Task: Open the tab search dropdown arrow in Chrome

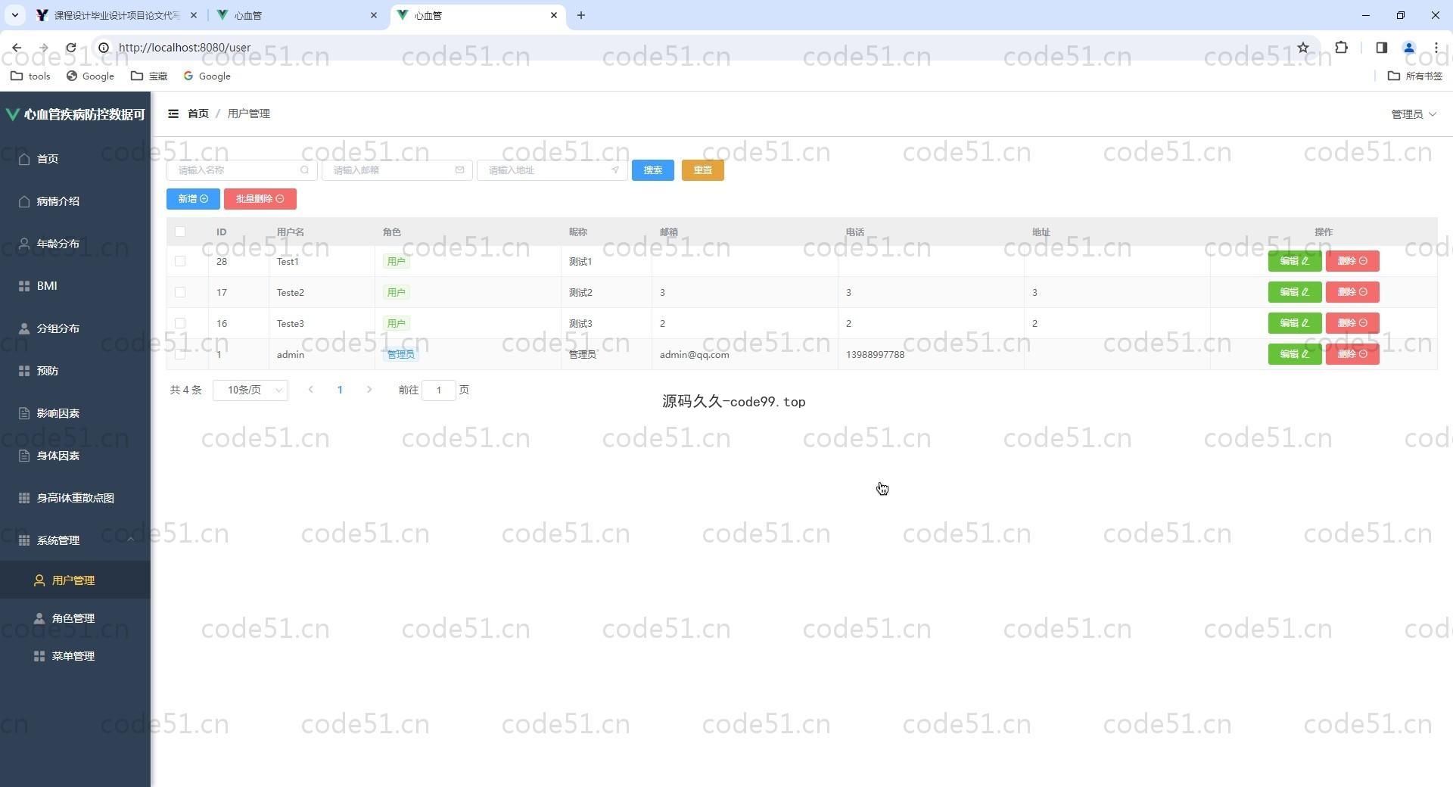Action: (14, 15)
